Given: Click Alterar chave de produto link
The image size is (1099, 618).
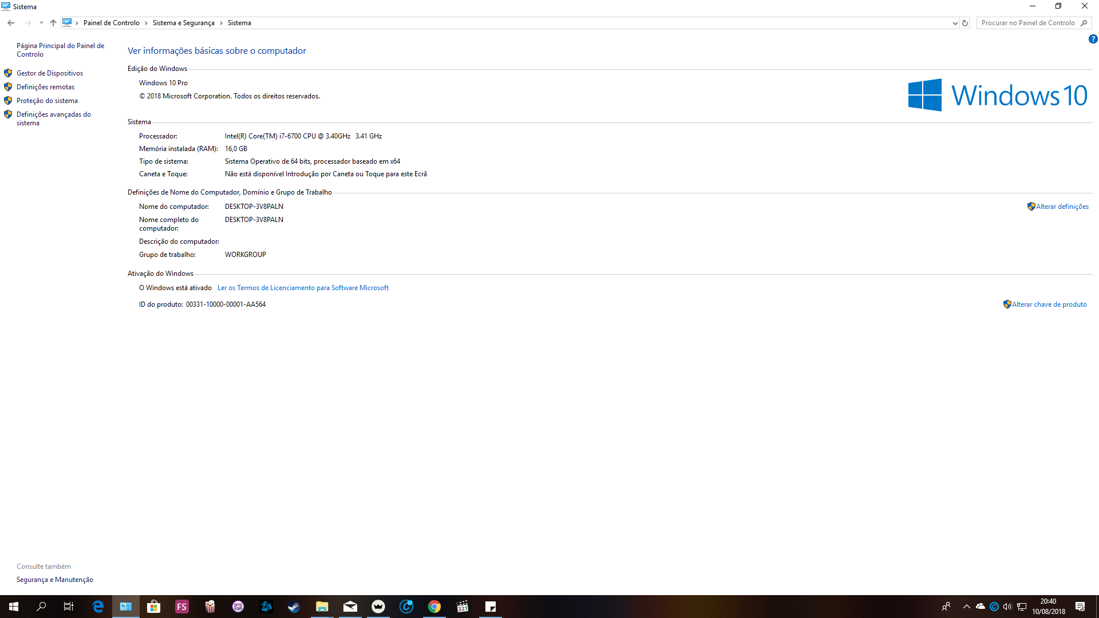Looking at the screenshot, I should click(1049, 304).
